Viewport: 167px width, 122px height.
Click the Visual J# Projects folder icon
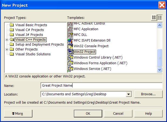tap(12, 35)
